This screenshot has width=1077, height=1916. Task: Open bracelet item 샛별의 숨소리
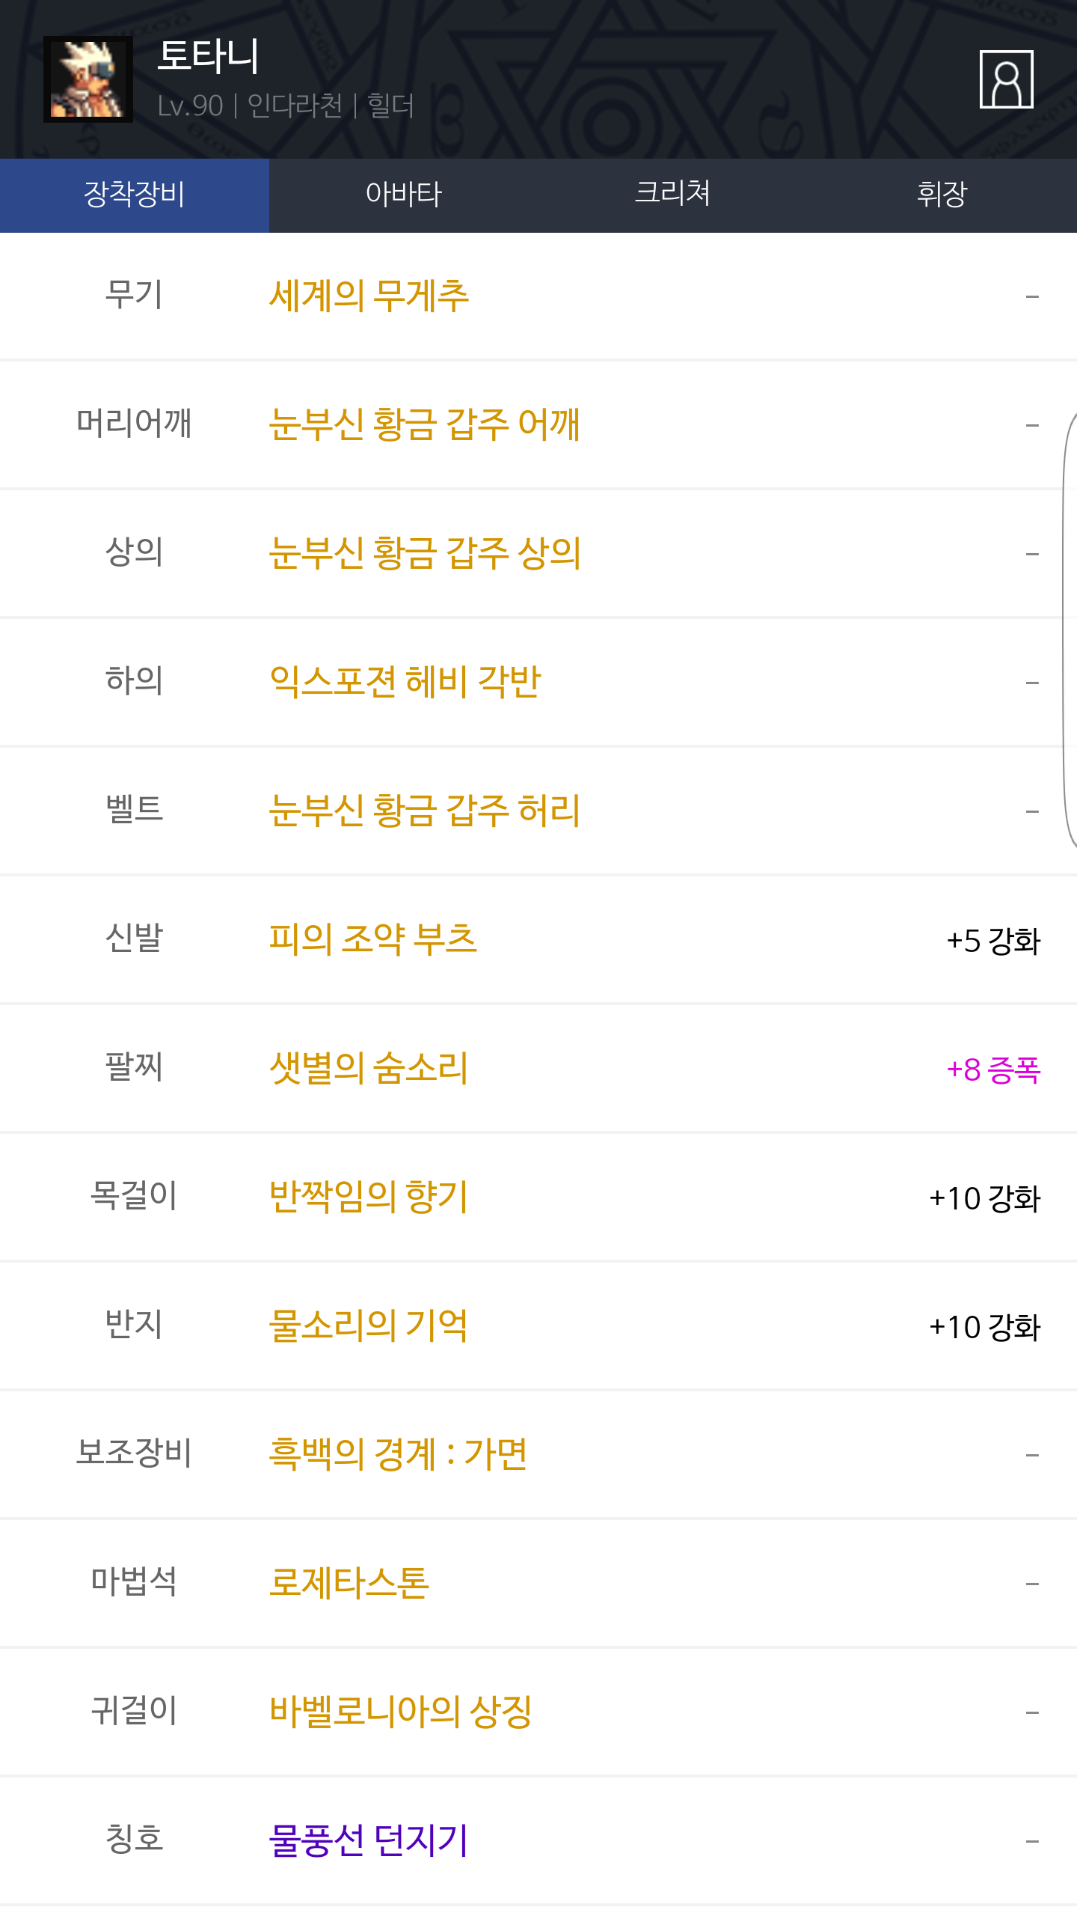coord(369,1068)
